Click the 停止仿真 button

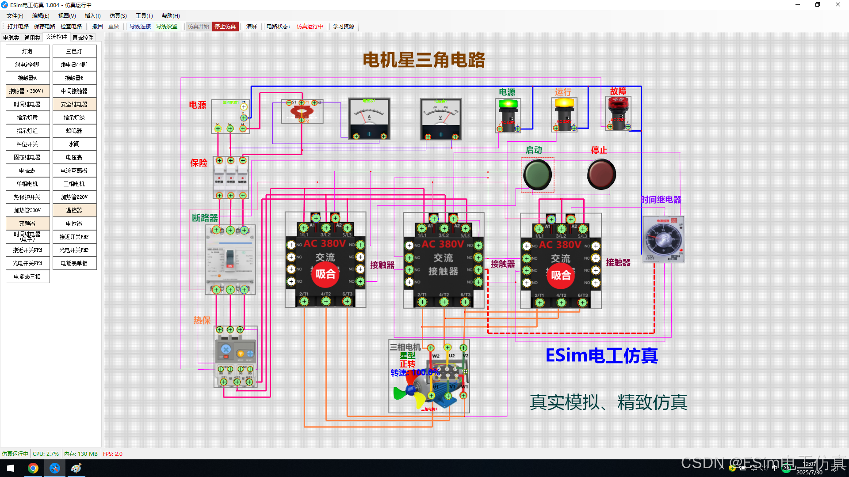[225, 26]
